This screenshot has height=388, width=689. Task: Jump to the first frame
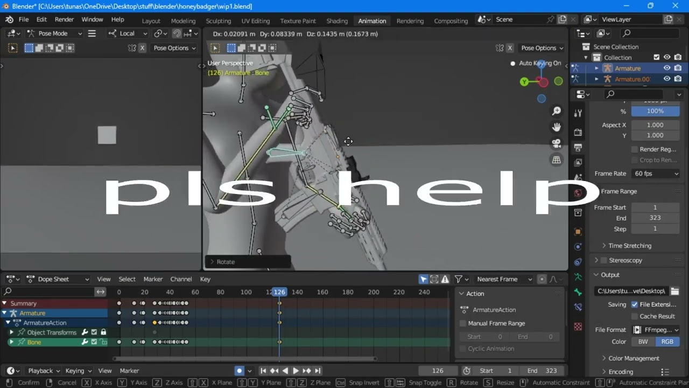[x=263, y=371]
